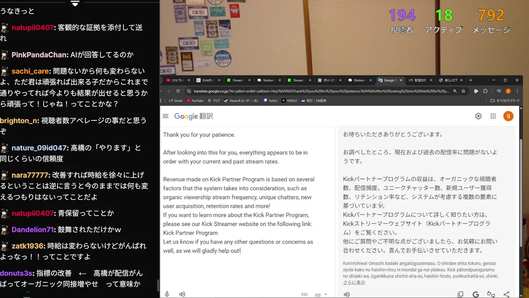529x298 pixels.
Task: Expand the input tools dropdown arrow
Action: pyautogui.click(x=326, y=295)
